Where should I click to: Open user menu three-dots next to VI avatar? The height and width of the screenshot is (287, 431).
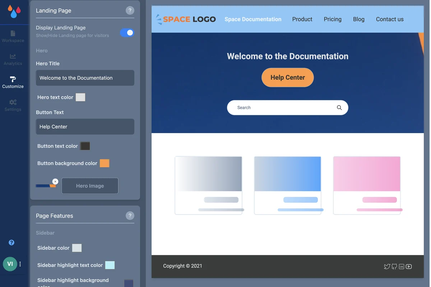[x=20, y=264]
